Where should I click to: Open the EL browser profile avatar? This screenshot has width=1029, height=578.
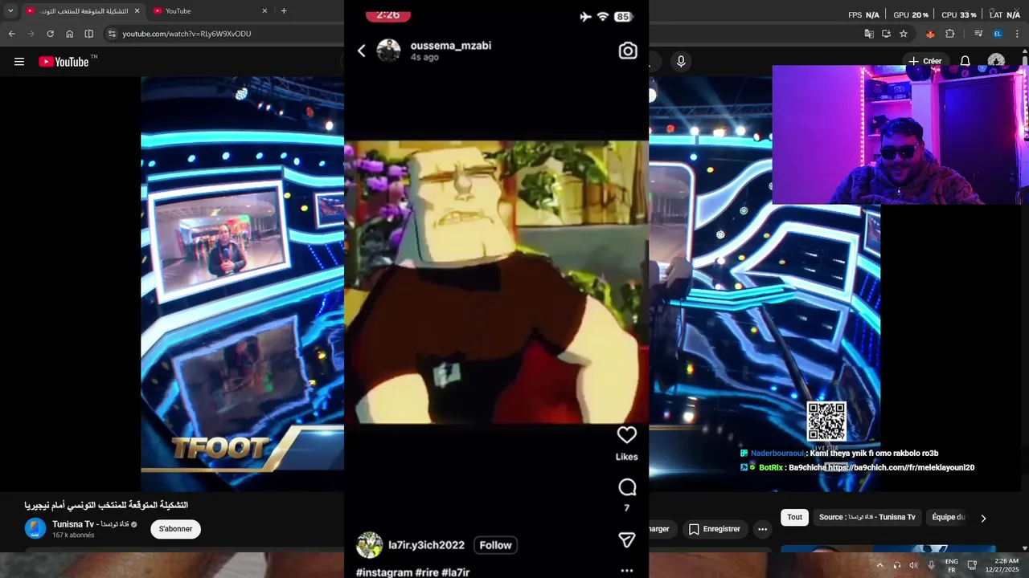(998, 34)
